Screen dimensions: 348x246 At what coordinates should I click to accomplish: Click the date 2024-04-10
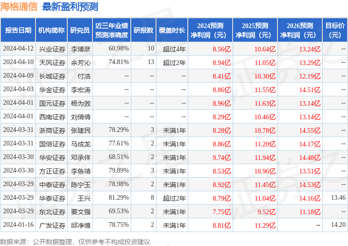(x=18, y=62)
